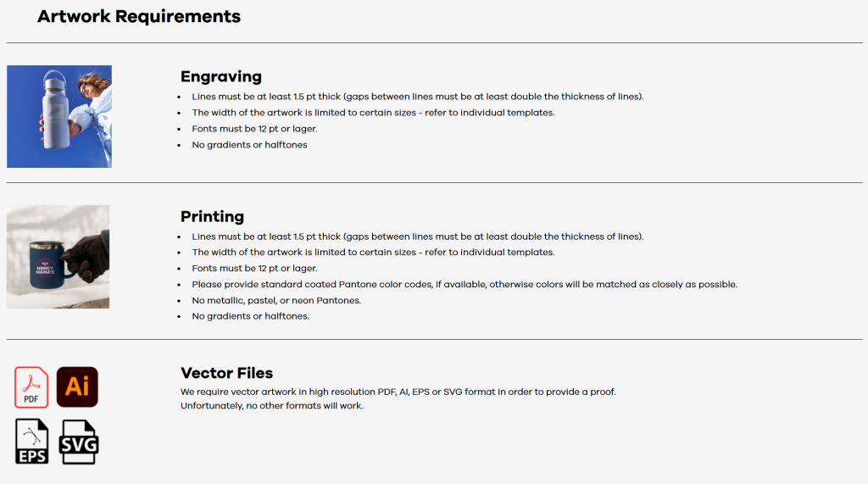Image resolution: width=868 pixels, height=484 pixels.
Task: Select the Printing section heading
Action: [x=212, y=216]
